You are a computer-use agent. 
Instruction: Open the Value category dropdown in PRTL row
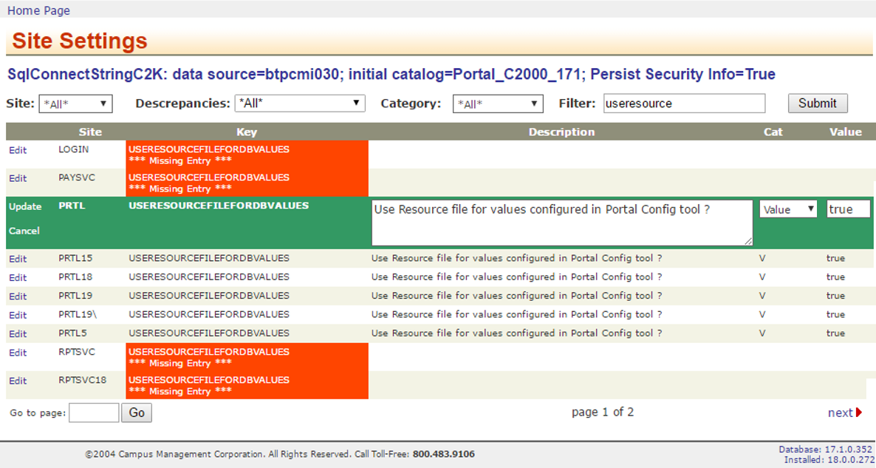[x=788, y=209]
